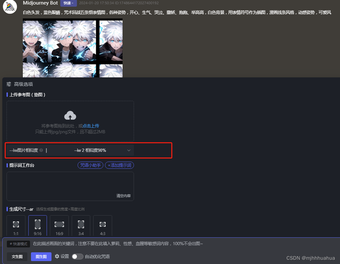Open the 设置 gear icon

[x=57, y=257]
